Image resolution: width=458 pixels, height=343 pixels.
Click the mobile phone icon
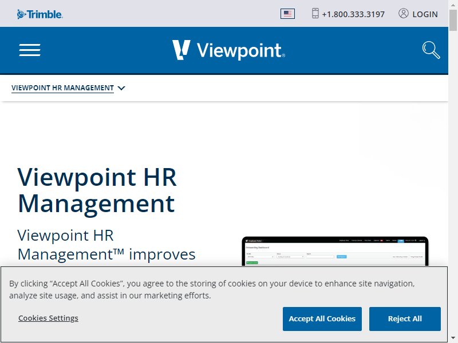pyautogui.click(x=315, y=13)
